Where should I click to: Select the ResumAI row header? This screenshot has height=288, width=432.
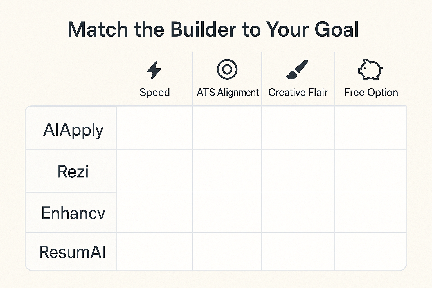[72, 252]
